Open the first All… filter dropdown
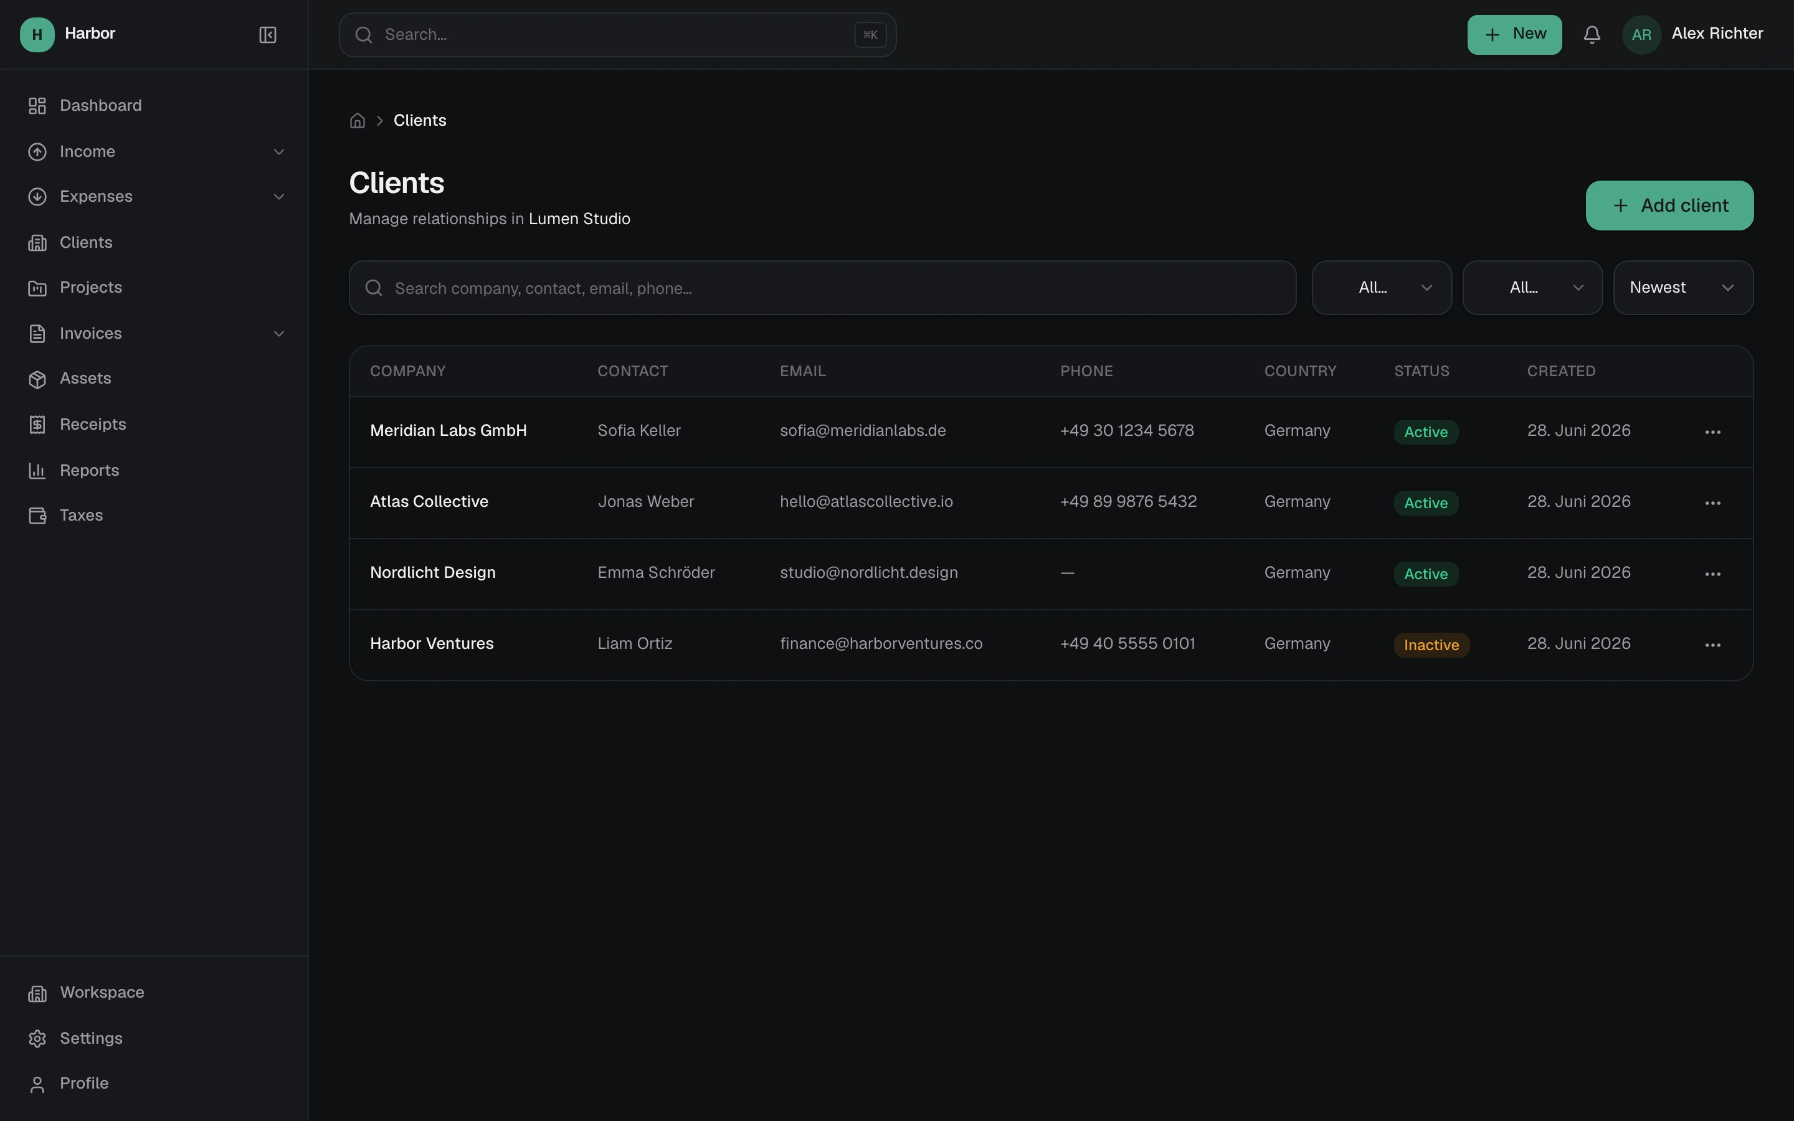Image resolution: width=1794 pixels, height=1121 pixels. pos(1382,288)
